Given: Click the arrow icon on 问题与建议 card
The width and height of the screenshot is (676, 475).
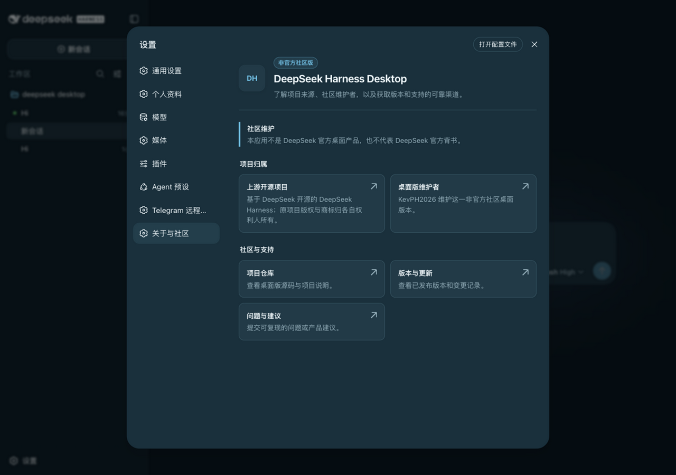Looking at the screenshot, I should tap(374, 315).
